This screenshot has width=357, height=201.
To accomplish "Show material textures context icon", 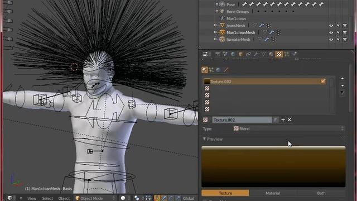I will click(x=205, y=70).
